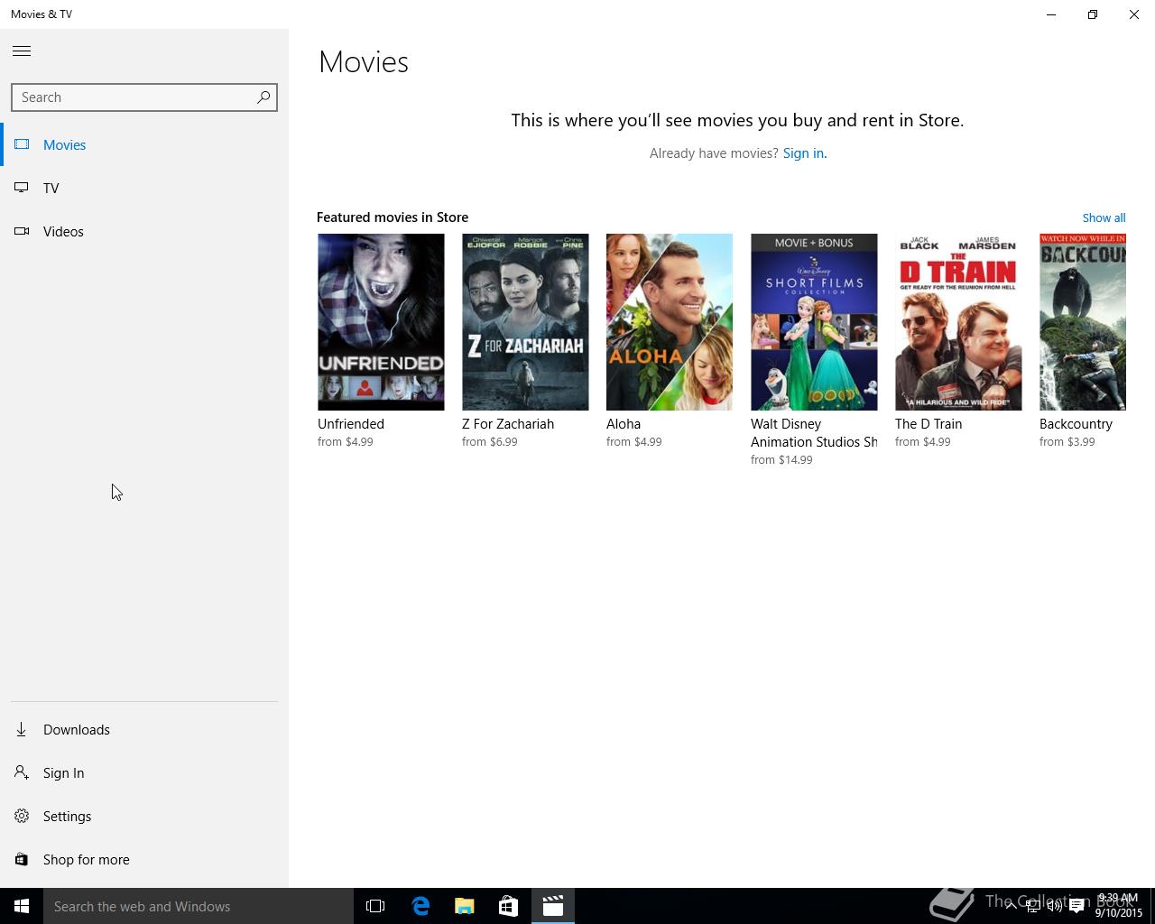Click the Videos camera icon in sidebar
This screenshot has height=924, width=1155.
click(22, 231)
